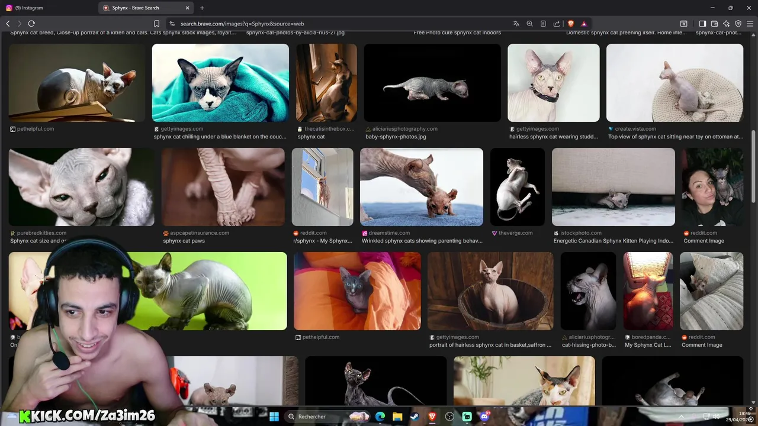Viewport: 758px width, 426px height.
Task: Bookmark this page with the bookmark icon
Action: (156, 24)
